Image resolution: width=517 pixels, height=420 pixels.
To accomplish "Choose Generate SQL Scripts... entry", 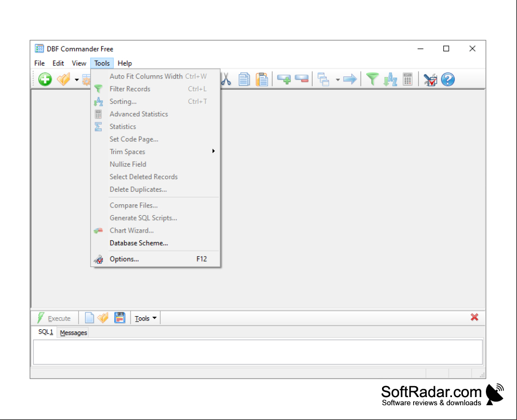I will [155, 218].
